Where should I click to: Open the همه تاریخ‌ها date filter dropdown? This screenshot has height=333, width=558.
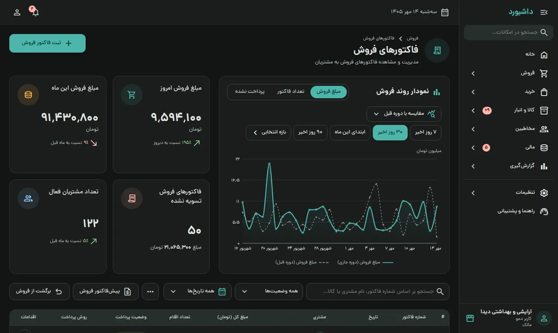[x=198, y=292]
